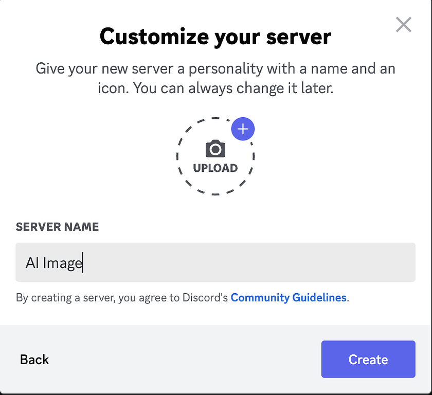
Task: Click the camera icon to upload
Action: (x=215, y=149)
